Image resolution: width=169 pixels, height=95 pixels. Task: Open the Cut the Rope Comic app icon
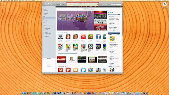point(68,46)
